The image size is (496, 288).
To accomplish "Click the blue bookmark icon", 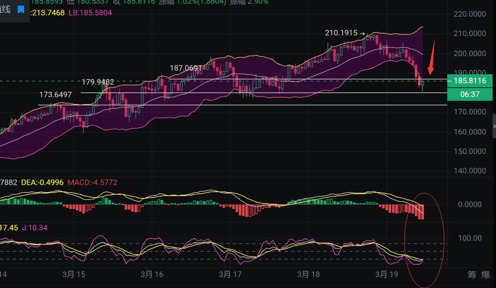I will pos(21,9).
